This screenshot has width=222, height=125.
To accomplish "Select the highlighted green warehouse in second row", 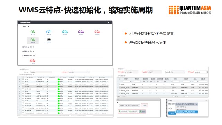I will tap(33, 40).
